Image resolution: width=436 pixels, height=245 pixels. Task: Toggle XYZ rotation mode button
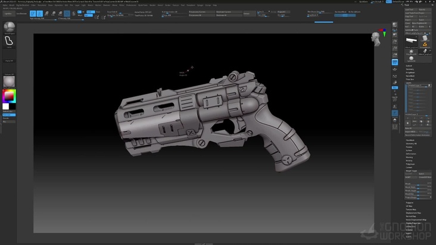point(395,87)
